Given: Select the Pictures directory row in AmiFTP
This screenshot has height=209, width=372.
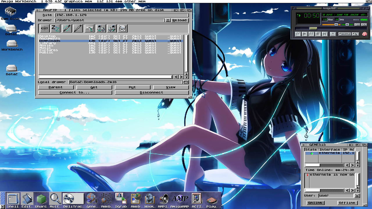Looking at the screenshot, I should [111, 50].
